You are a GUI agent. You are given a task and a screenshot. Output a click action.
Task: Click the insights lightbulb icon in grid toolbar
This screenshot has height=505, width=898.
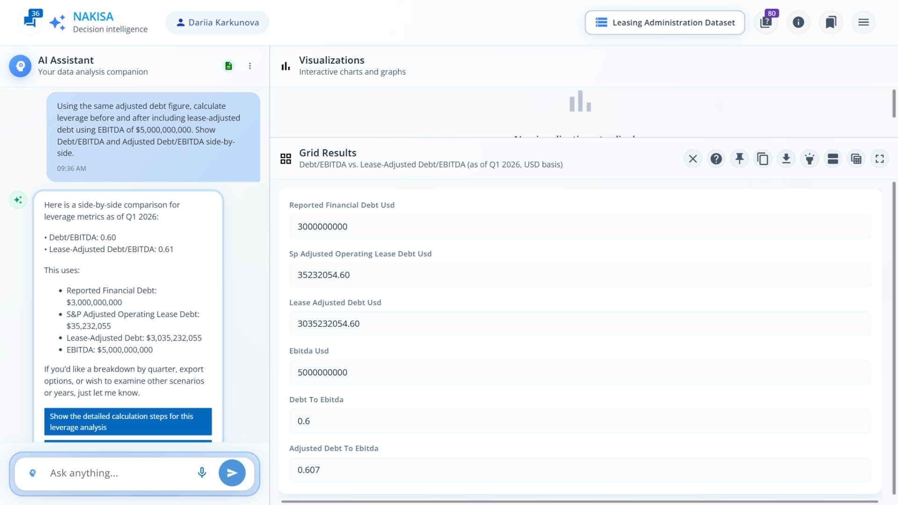(x=810, y=159)
